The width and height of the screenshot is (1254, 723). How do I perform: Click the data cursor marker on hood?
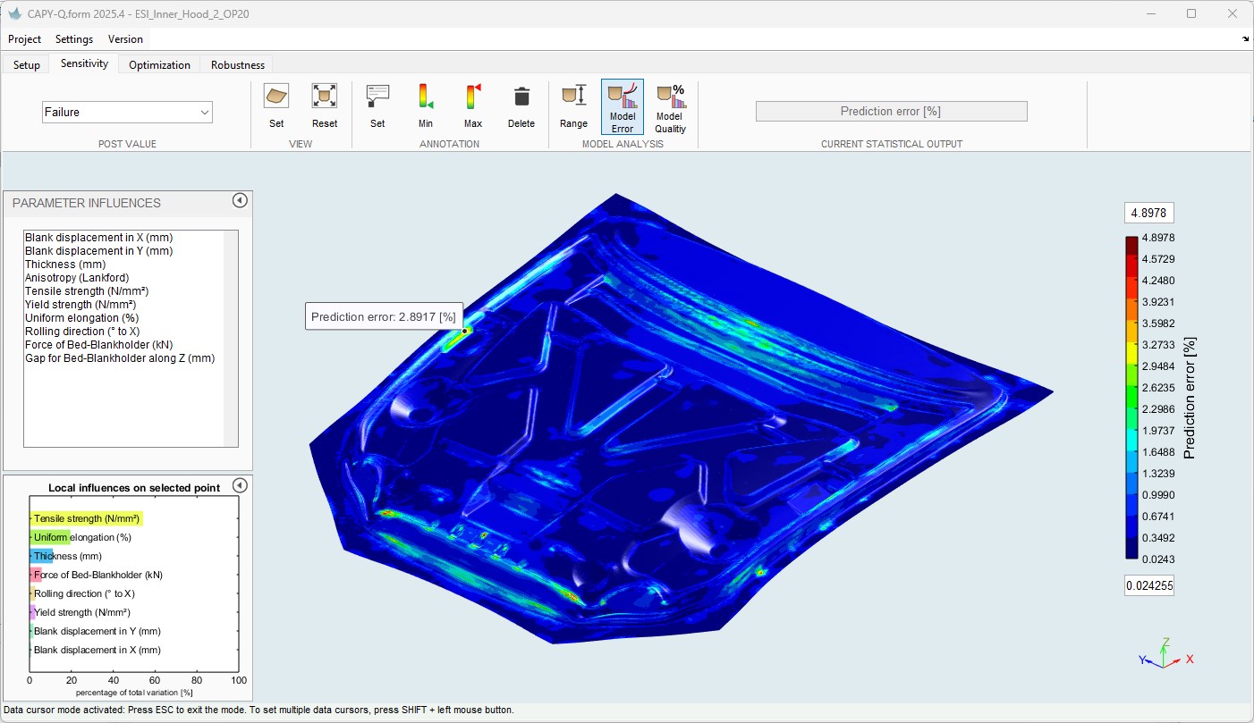coord(465,332)
